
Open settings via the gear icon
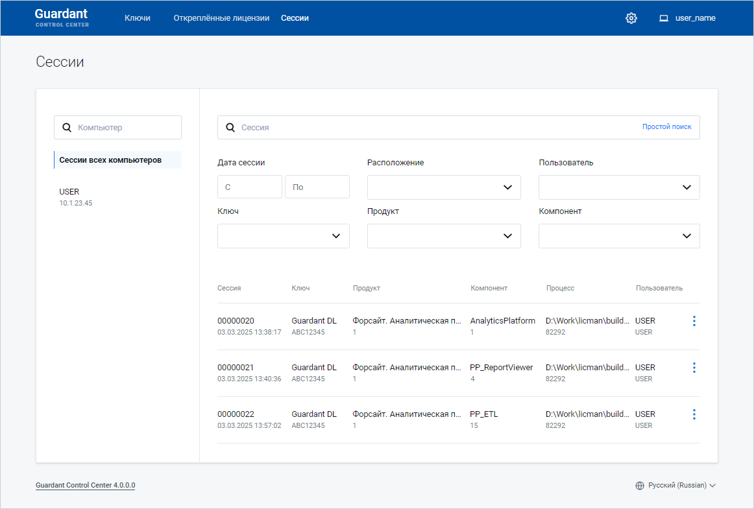[631, 18]
